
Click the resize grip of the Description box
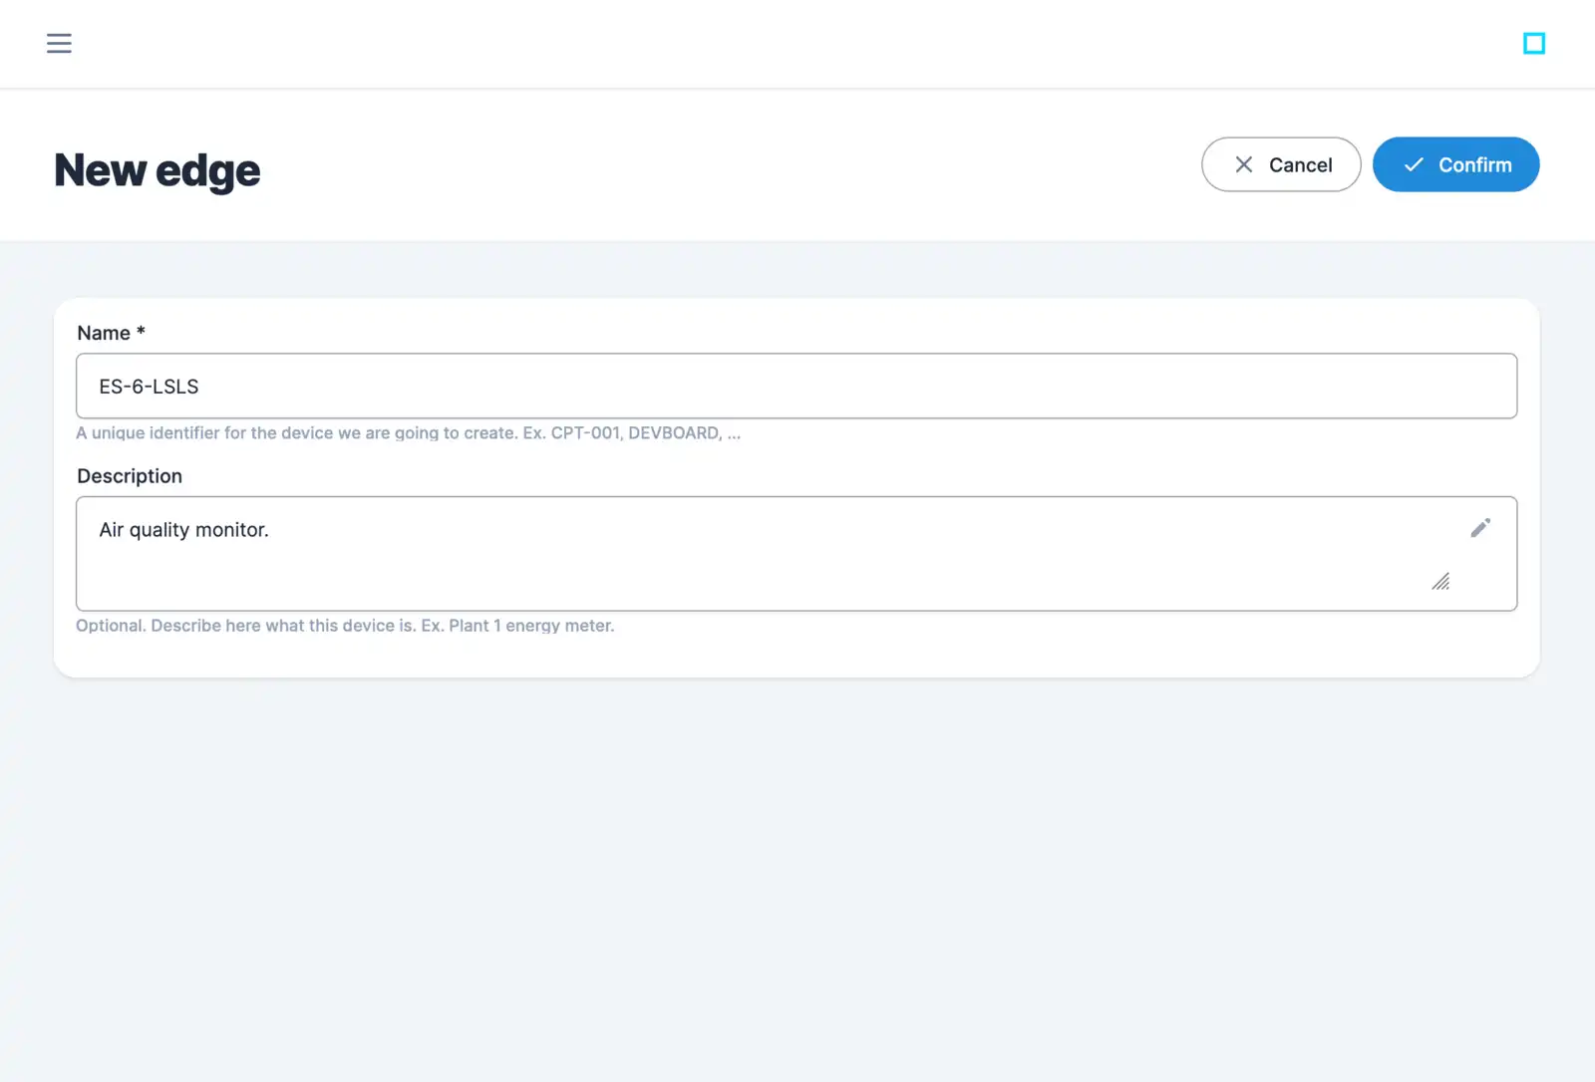click(1442, 582)
